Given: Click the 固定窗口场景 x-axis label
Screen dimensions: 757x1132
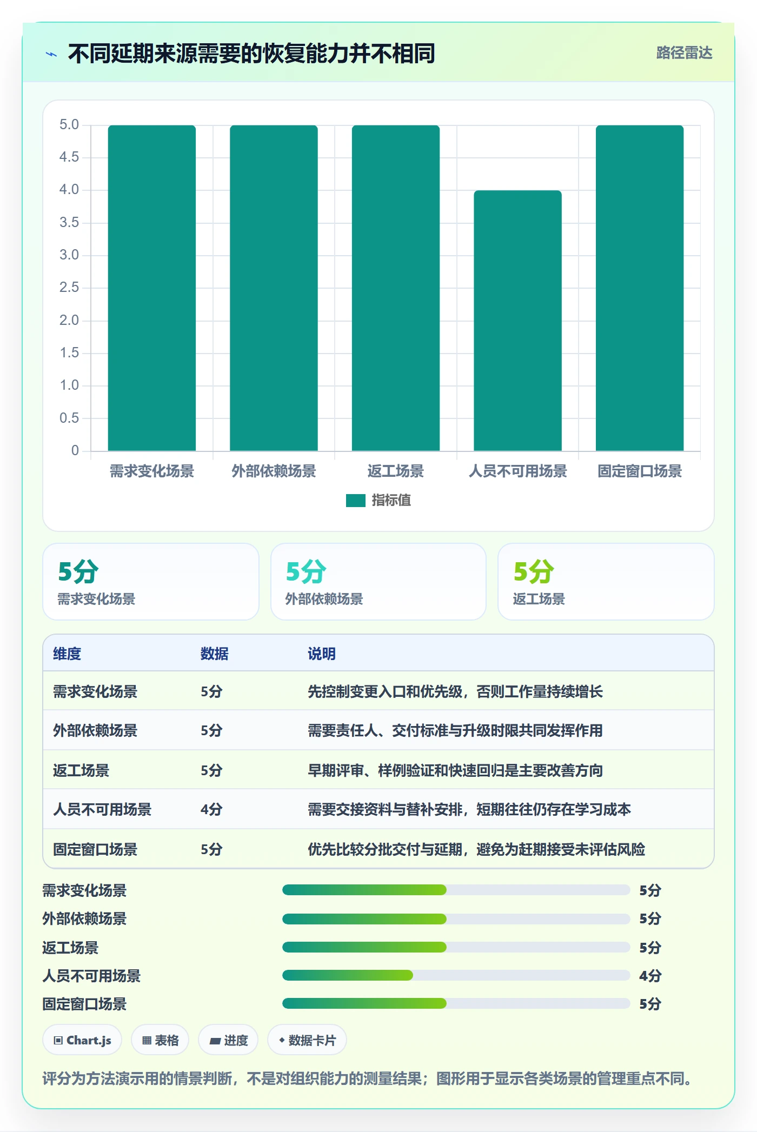Looking at the screenshot, I should click(640, 471).
